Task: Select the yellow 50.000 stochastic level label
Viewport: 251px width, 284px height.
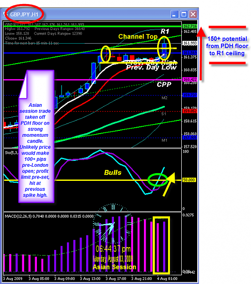Action: point(189,180)
